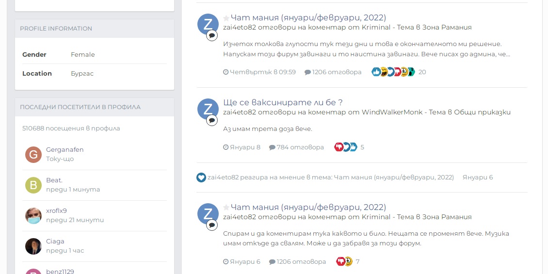Open Ciaga's profile from the visitors list
Screen dimensions: 548x274
pos(33,246)
